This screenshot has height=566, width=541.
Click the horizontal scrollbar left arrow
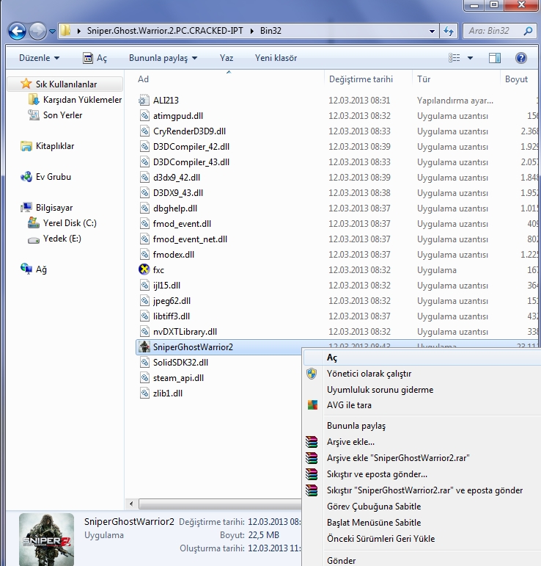click(131, 504)
